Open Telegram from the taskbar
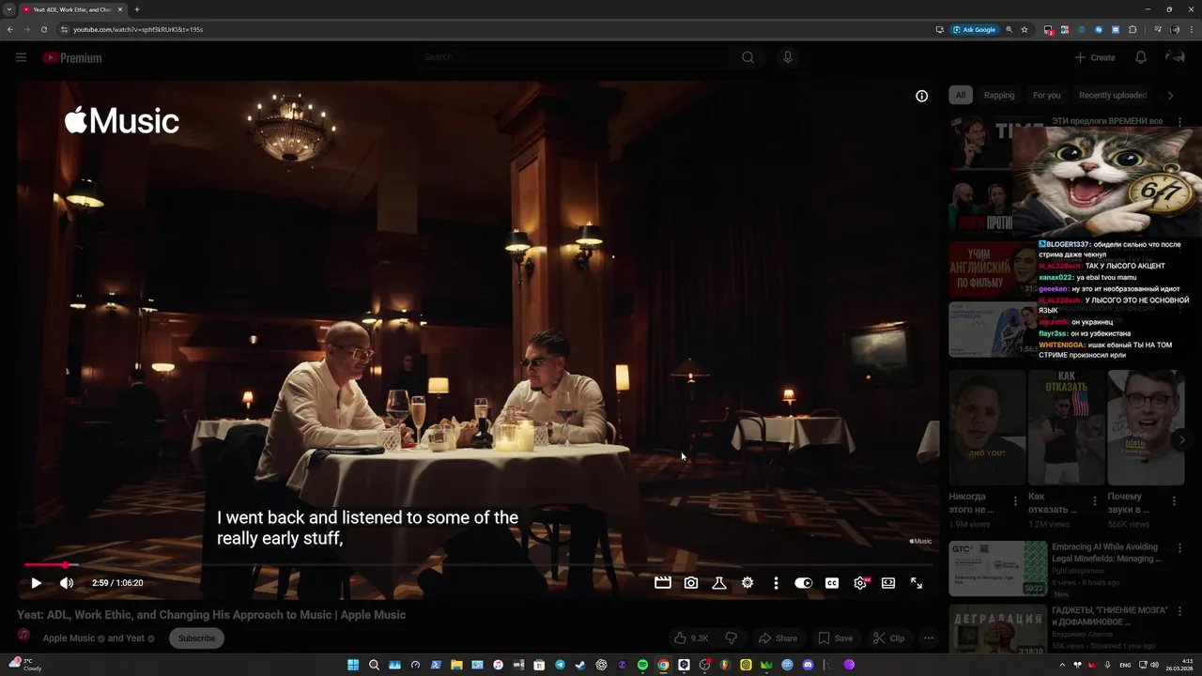1202x676 pixels. (x=560, y=665)
